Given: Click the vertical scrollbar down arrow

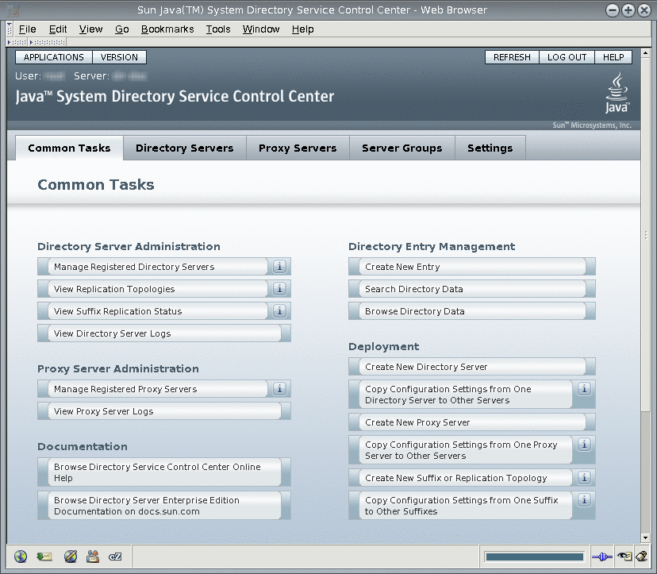Looking at the screenshot, I should 645,537.
